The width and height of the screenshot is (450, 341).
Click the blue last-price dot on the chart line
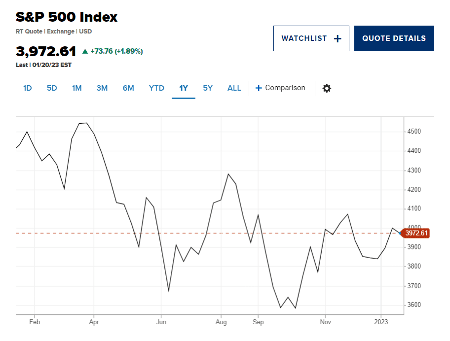tap(400, 233)
